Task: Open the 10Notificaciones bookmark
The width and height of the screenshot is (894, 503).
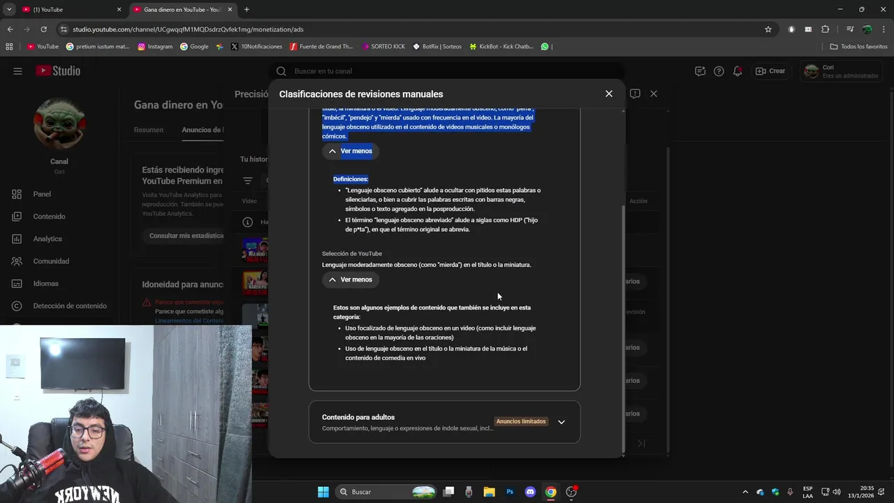Action: pos(256,47)
